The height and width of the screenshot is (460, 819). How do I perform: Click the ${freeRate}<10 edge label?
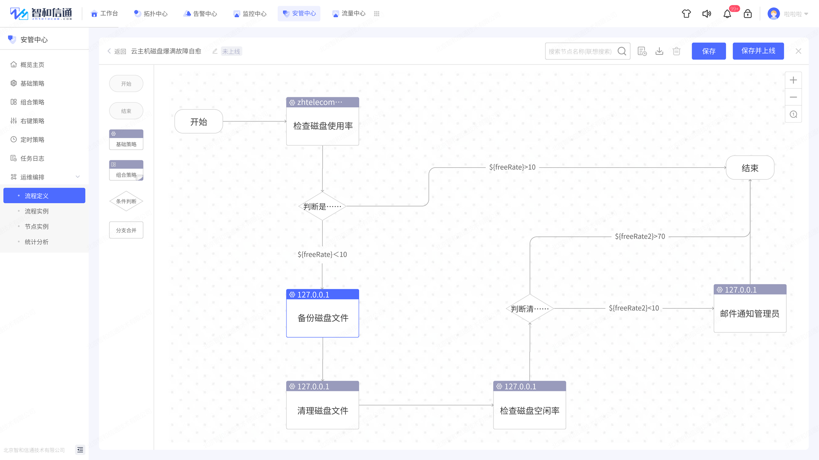[322, 254]
